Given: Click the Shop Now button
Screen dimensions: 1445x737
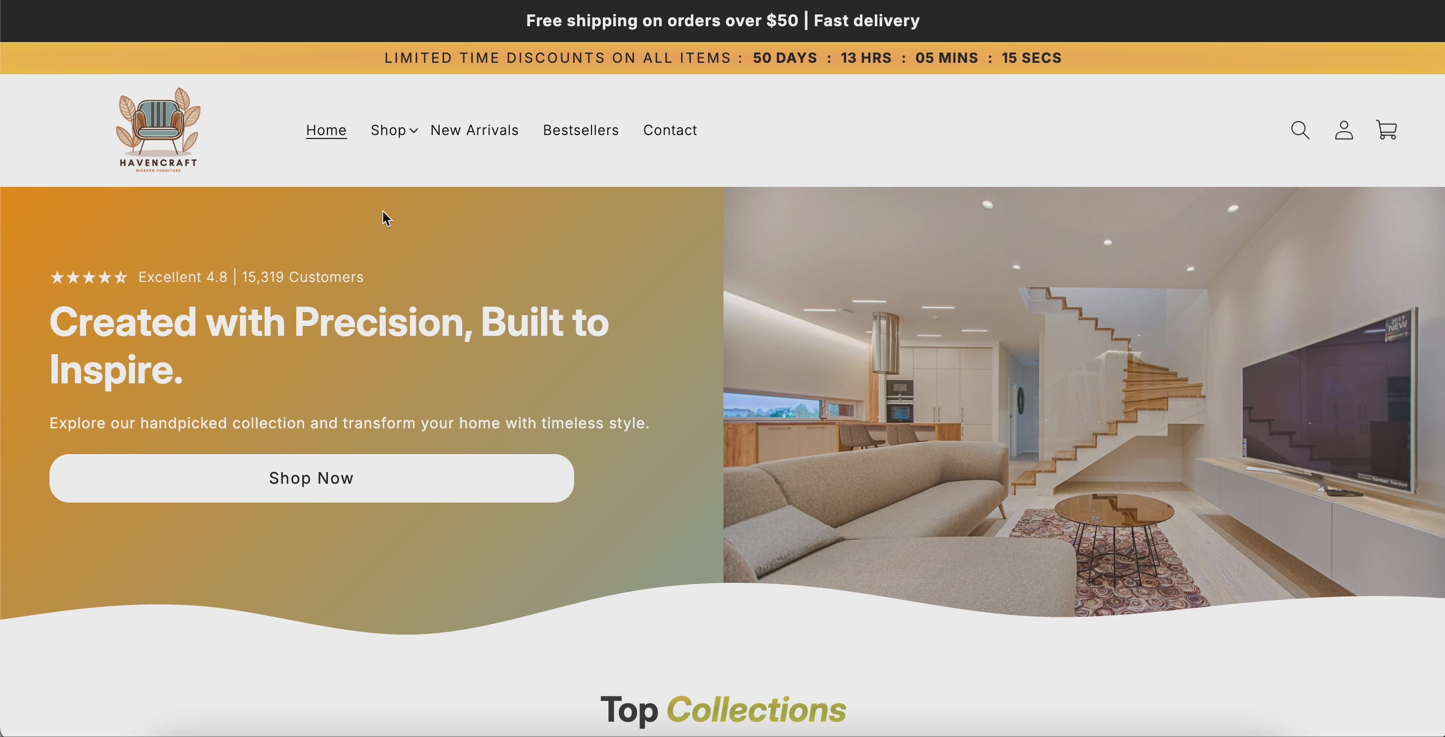Looking at the screenshot, I should (x=312, y=478).
